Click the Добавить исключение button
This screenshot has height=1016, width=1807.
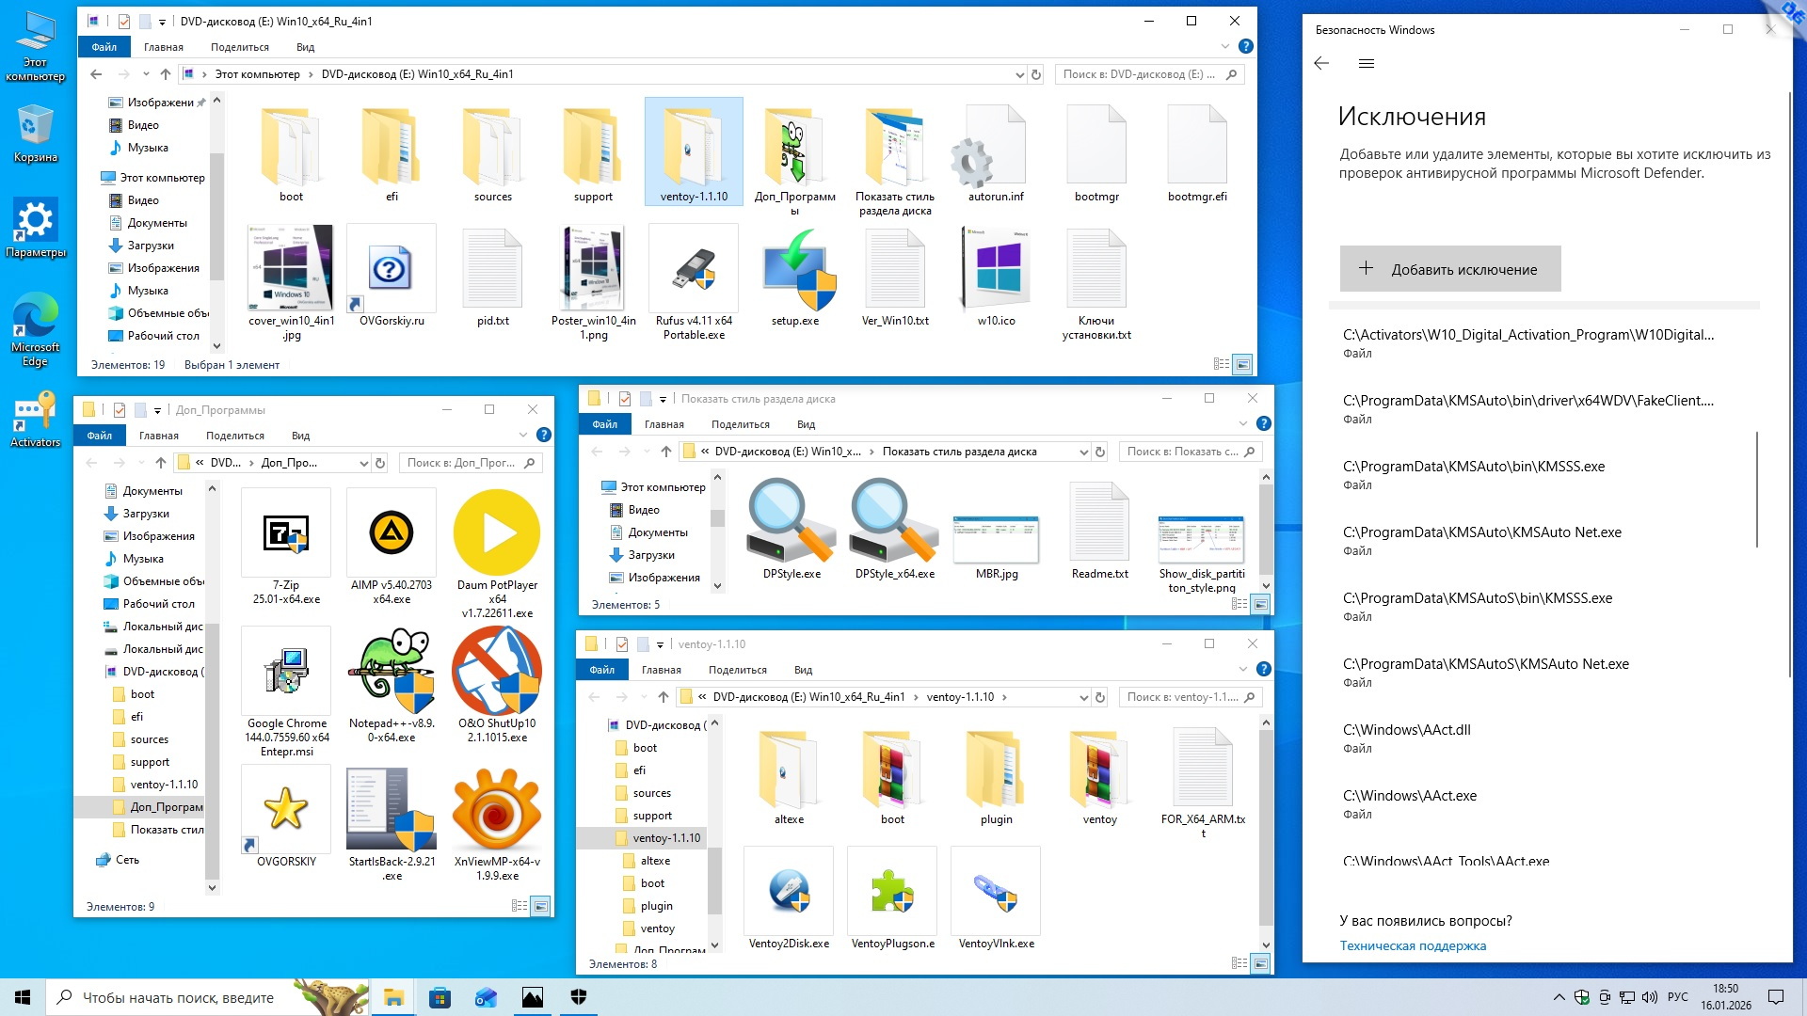click(1449, 269)
